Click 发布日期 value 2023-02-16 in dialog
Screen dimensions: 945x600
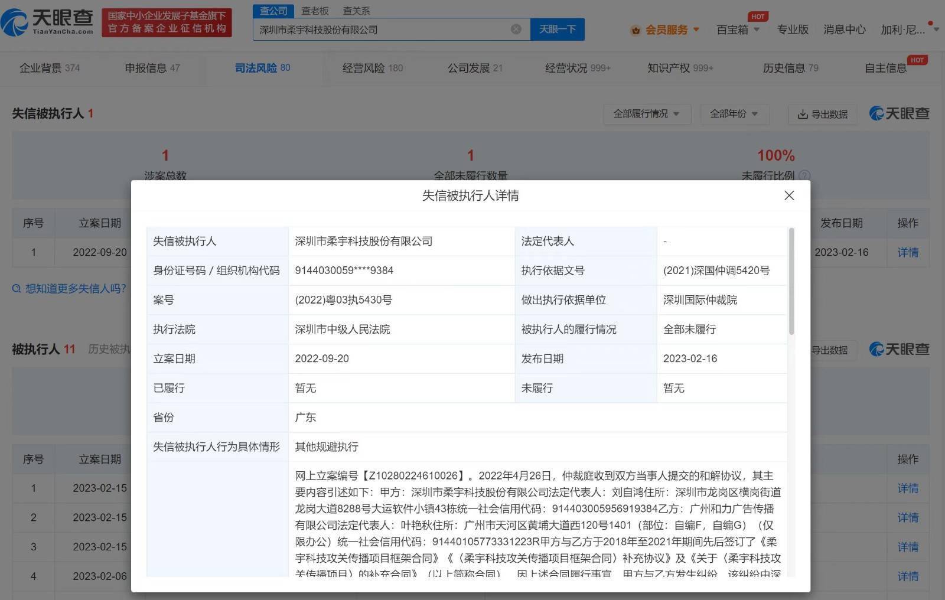[x=690, y=358]
